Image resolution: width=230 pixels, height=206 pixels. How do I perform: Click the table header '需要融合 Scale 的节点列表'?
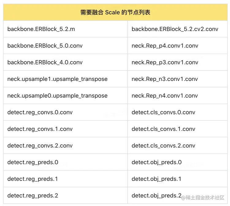[x=115, y=12]
